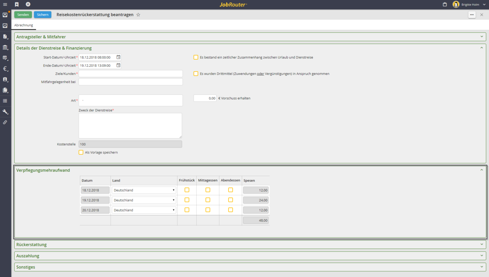This screenshot has width=489, height=277.
Task: Click the bookmark icon in the top bar
Action: pos(17,4)
